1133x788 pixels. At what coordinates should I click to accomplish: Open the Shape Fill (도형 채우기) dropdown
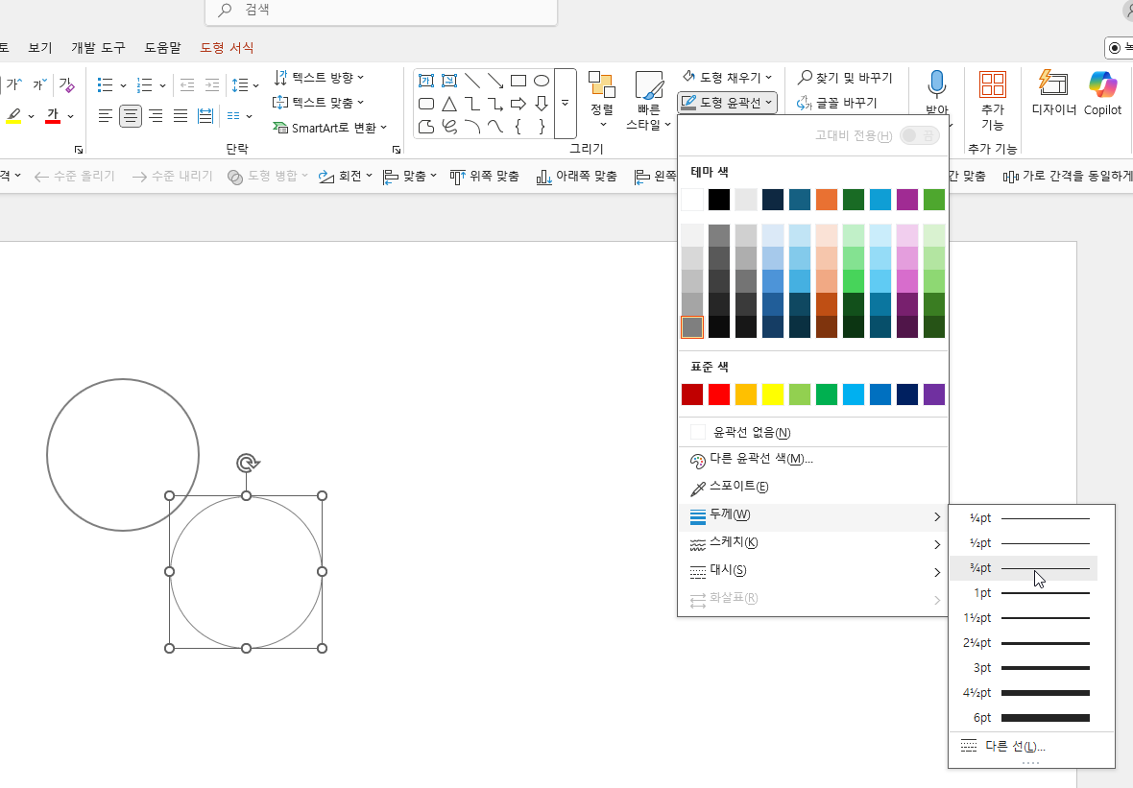pos(728,77)
